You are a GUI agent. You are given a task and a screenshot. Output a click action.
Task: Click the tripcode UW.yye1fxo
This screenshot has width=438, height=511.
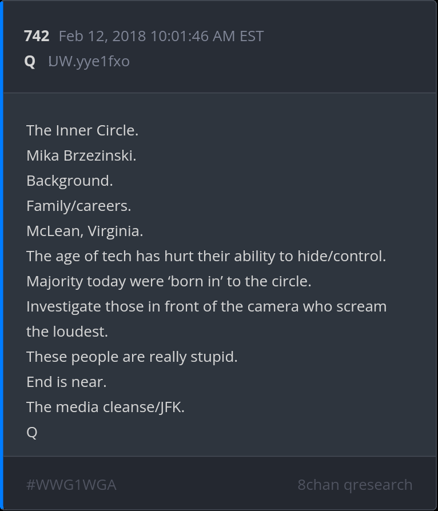coord(89,61)
